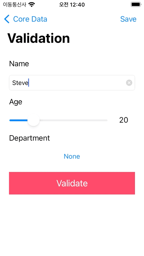Tap the age value 20
The width and height of the screenshot is (144, 256).
pos(124,120)
